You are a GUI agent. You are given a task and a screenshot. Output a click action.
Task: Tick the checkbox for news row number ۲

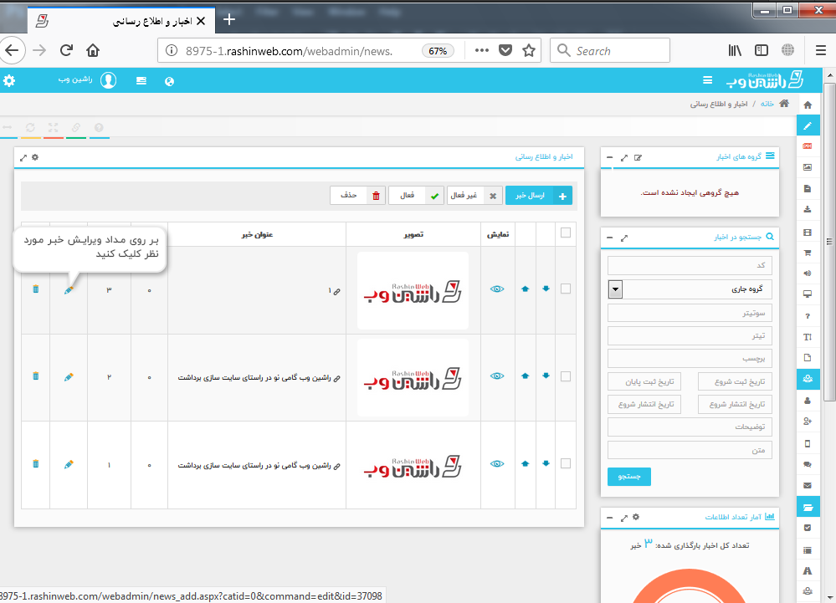point(566,376)
